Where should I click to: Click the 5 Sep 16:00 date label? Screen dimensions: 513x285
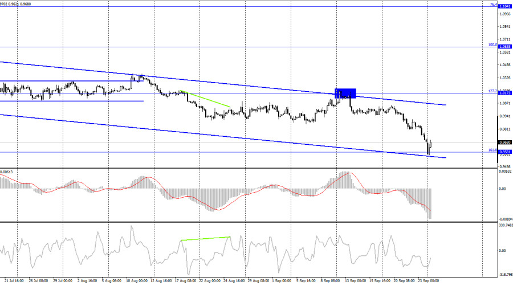click(306, 281)
